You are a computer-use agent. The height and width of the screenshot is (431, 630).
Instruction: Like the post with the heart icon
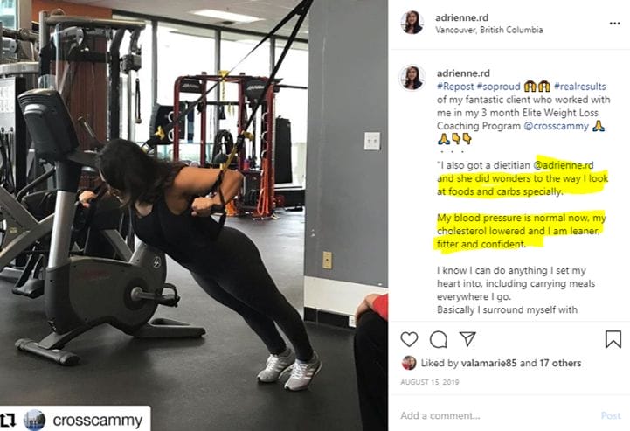click(409, 339)
